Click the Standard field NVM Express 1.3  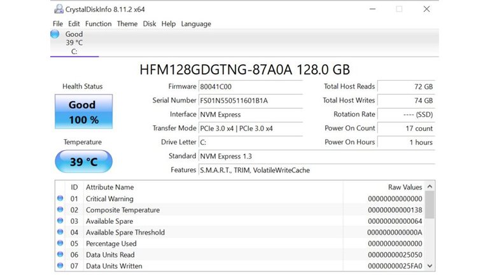[317, 156]
